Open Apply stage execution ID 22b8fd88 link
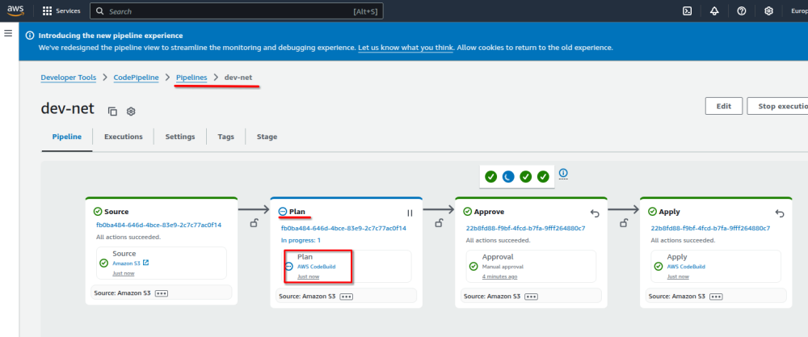The height and width of the screenshot is (337, 808). (710, 228)
